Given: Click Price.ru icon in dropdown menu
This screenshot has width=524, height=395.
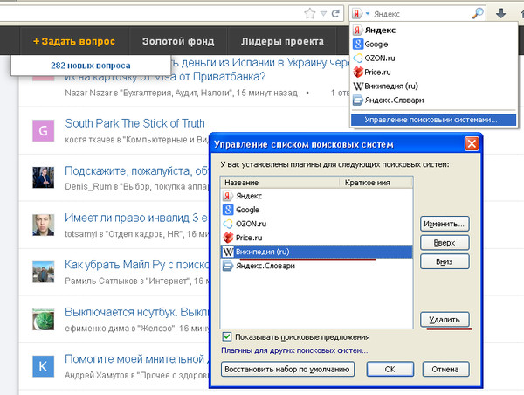Looking at the screenshot, I should tap(358, 73).
